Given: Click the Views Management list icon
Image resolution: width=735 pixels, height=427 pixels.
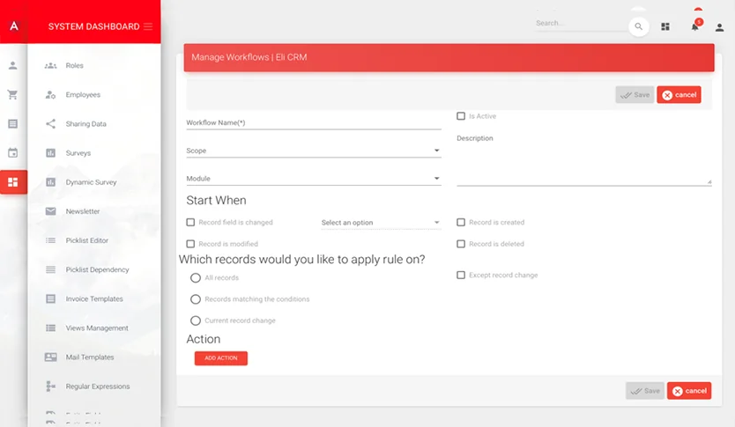Looking at the screenshot, I should (50, 328).
